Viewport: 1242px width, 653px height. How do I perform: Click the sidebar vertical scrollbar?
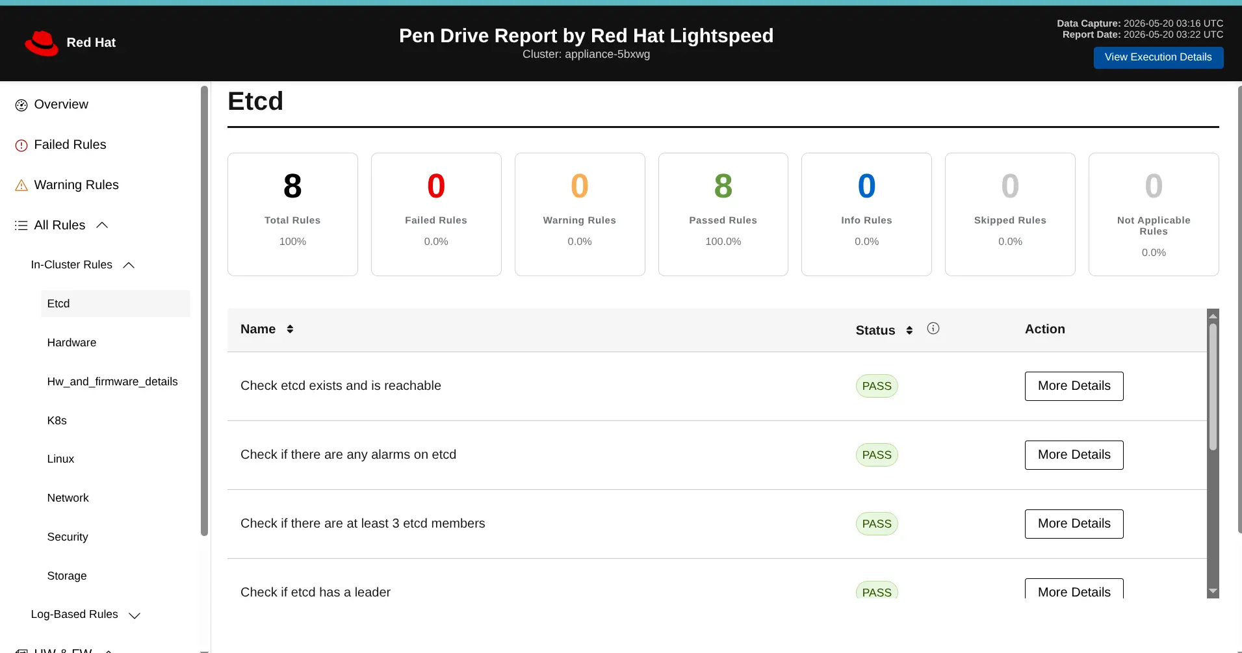[205, 311]
